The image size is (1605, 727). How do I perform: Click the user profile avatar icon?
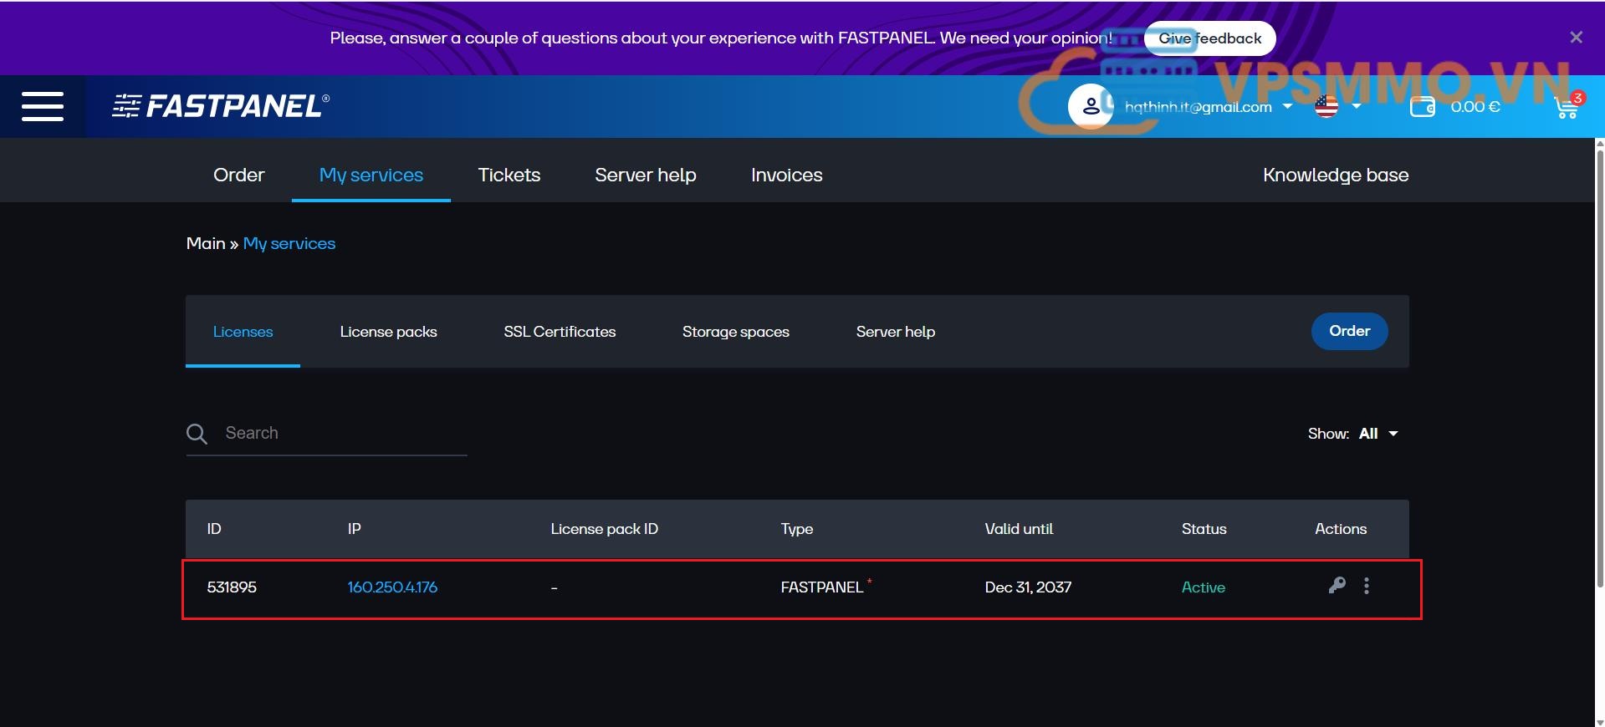[1090, 106]
